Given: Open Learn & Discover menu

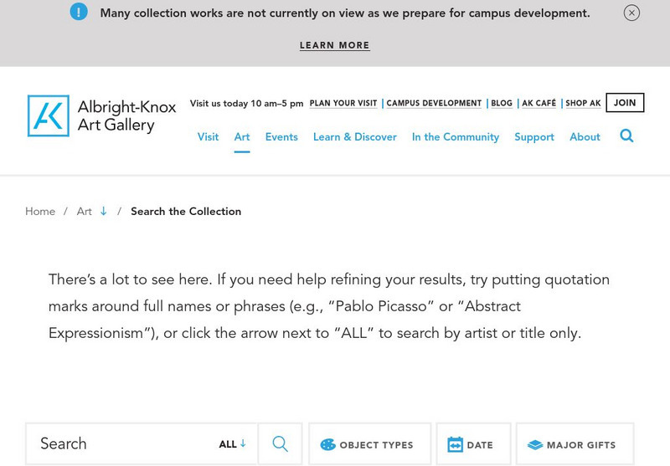Looking at the screenshot, I should (354, 137).
